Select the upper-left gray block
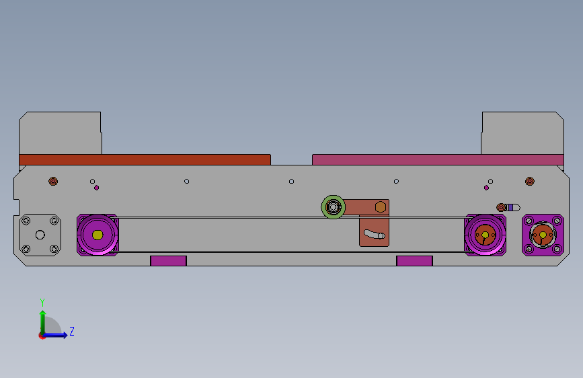 [61, 133]
